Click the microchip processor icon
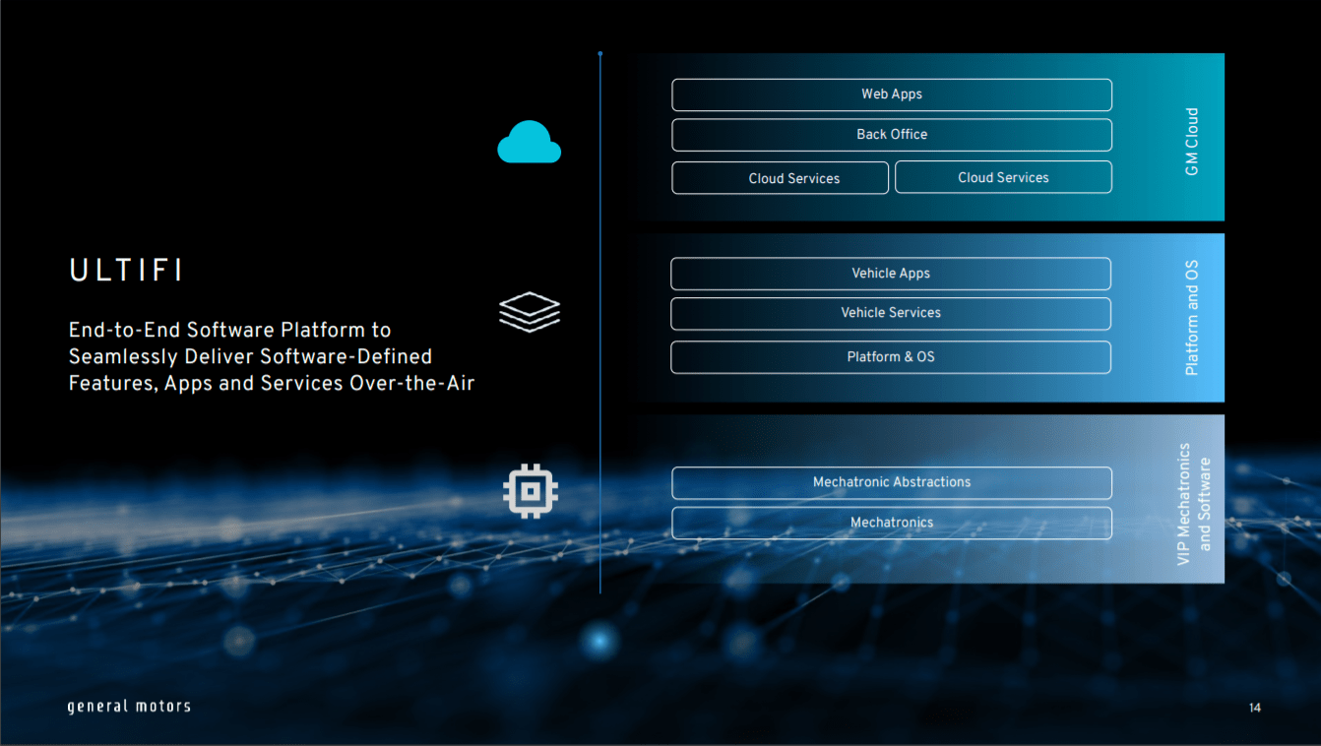The width and height of the screenshot is (1321, 746). [531, 491]
